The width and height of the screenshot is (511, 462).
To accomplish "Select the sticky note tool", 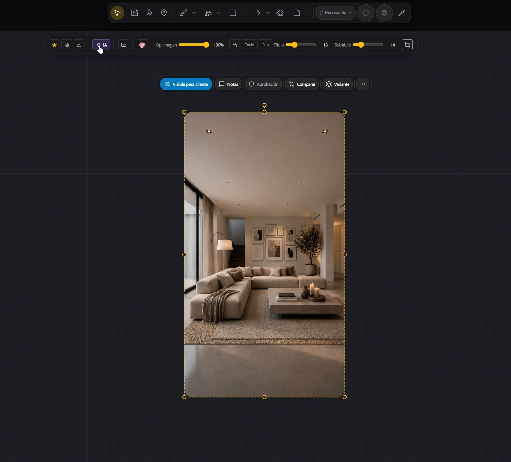I will 297,13.
